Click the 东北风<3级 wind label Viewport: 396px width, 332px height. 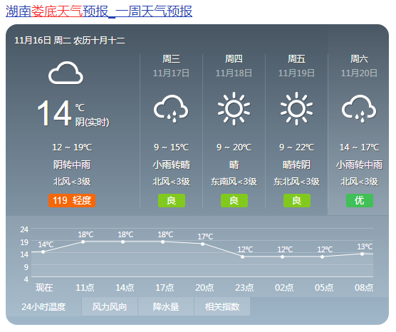[296, 182]
